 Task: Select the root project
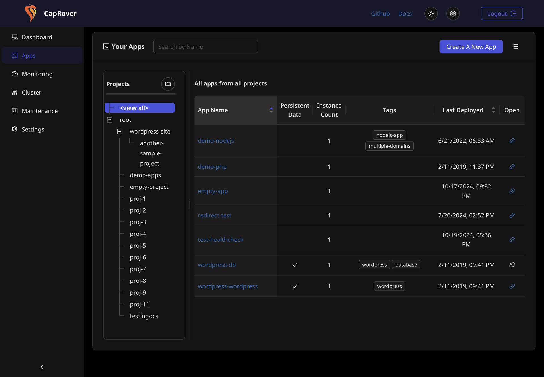click(125, 120)
